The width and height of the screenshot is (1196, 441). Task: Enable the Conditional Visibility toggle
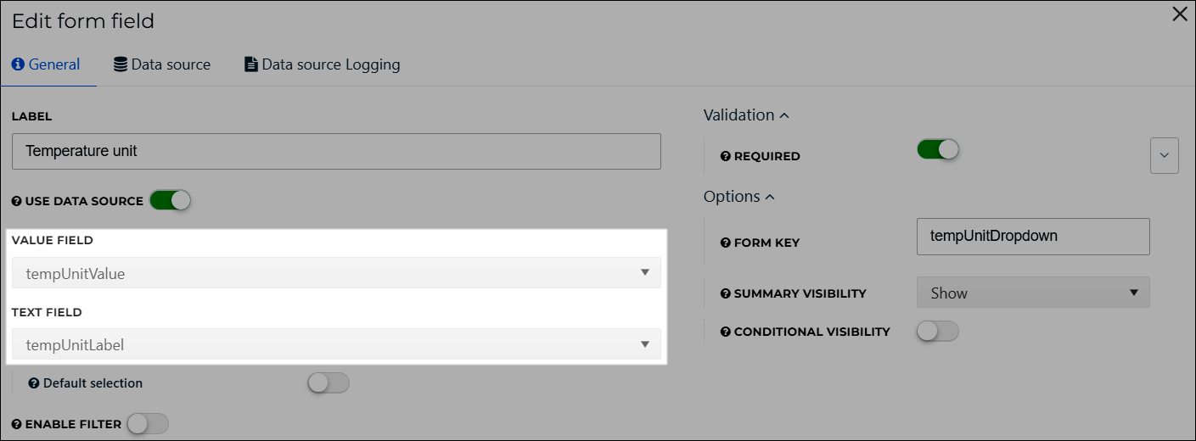938,331
